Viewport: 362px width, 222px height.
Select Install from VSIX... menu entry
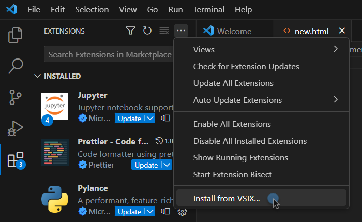pyautogui.click(x=227, y=198)
